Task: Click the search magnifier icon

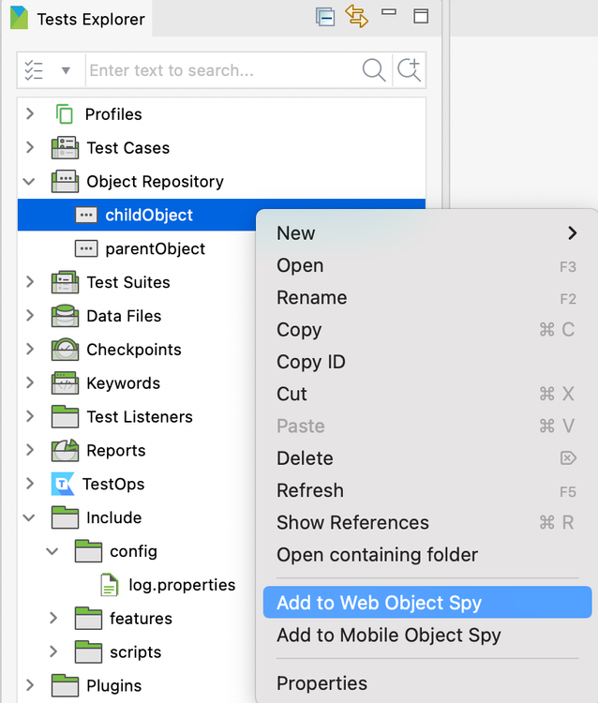Action: (373, 70)
